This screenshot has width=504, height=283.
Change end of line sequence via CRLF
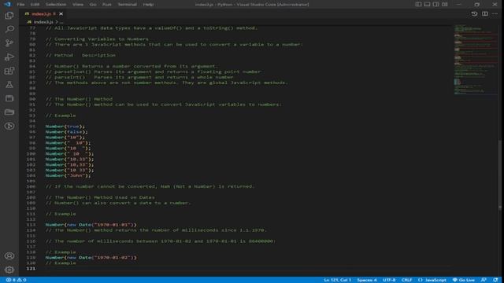[x=406, y=280]
